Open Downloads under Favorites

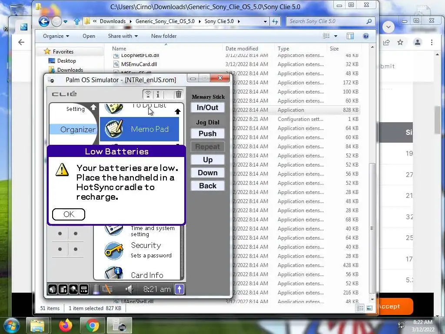pyautogui.click(x=70, y=70)
